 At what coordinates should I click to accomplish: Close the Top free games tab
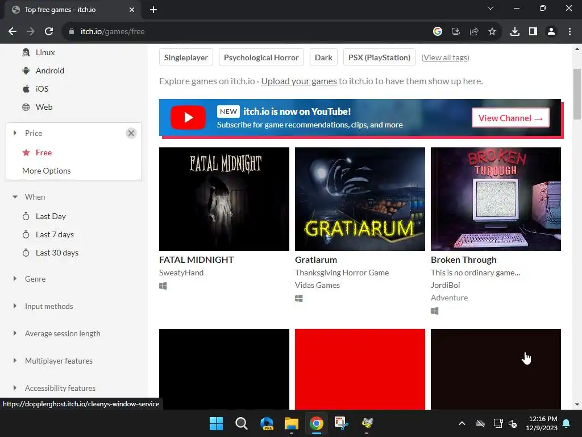[132, 10]
